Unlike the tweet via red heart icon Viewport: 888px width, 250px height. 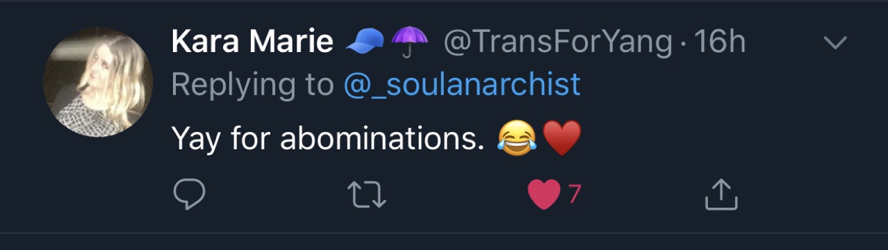pyautogui.click(x=544, y=195)
